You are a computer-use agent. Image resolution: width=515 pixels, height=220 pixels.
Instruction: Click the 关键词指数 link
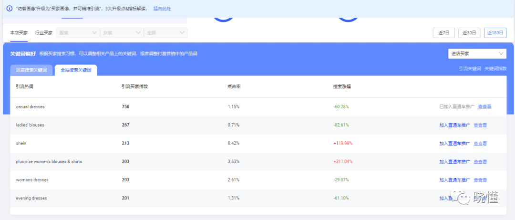point(495,69)
